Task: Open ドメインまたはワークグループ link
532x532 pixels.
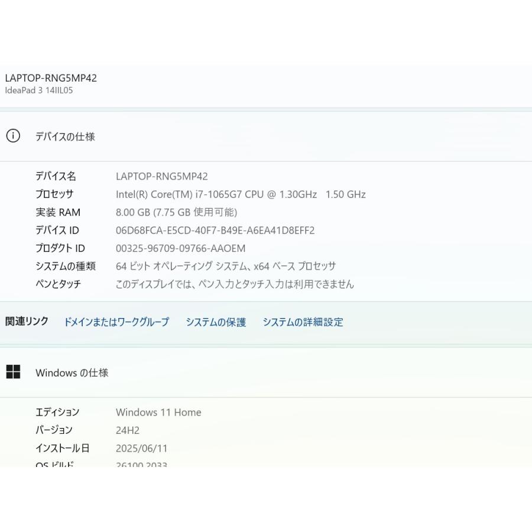Action: tap(116, 322)
